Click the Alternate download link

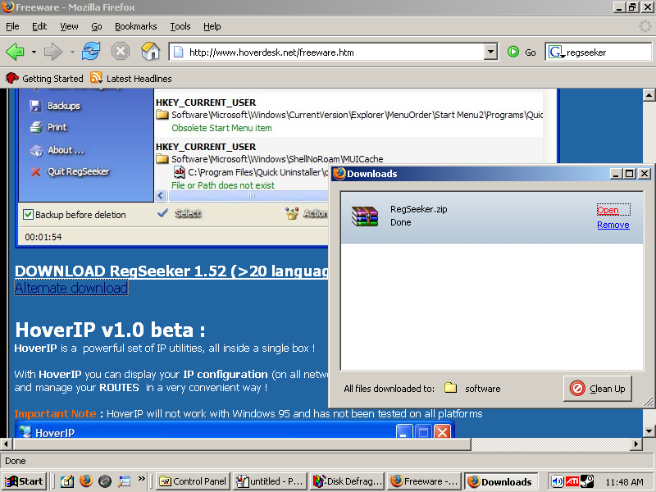pos(71,288)
